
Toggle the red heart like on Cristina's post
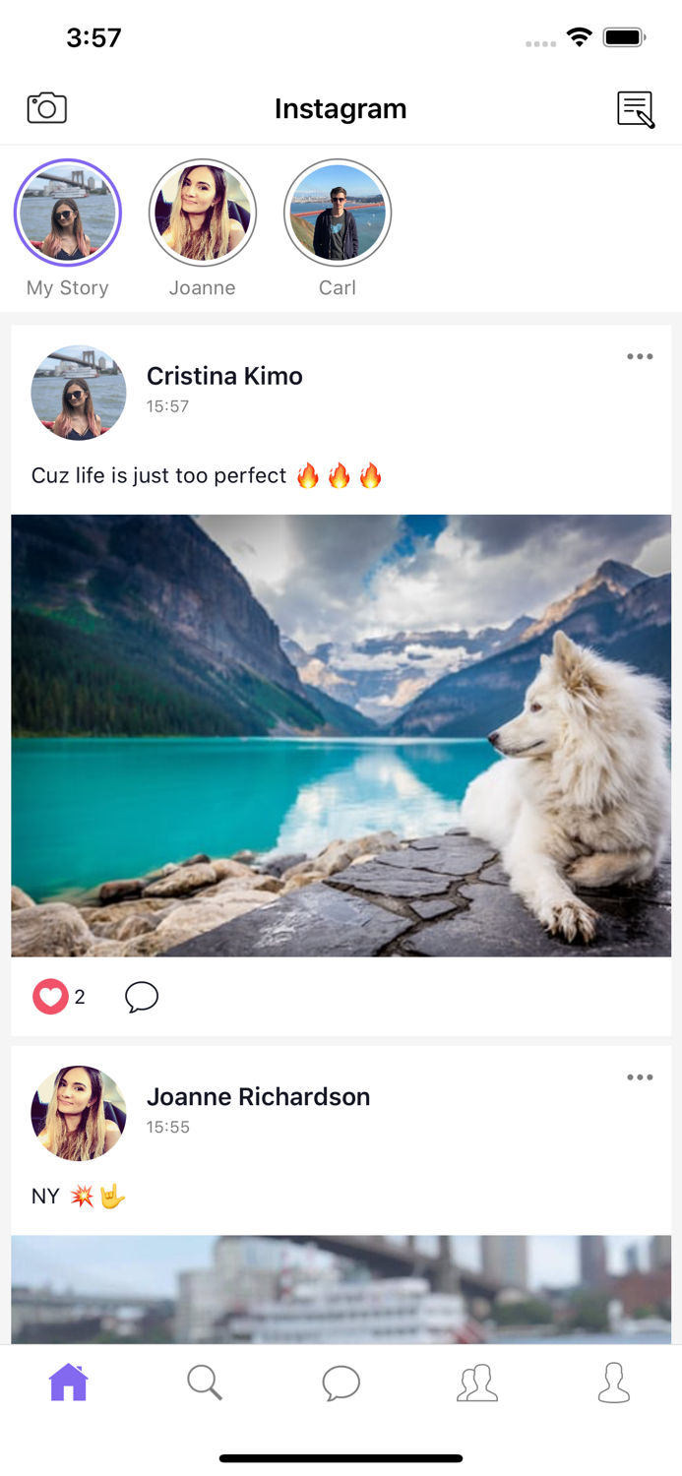point(50,997)
